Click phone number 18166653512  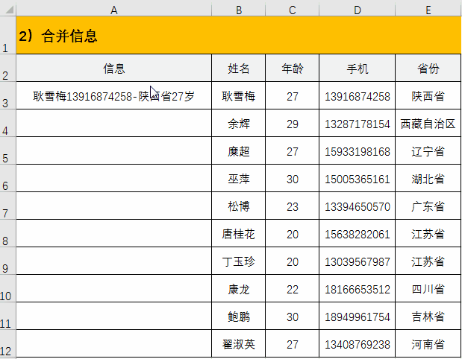357,289
